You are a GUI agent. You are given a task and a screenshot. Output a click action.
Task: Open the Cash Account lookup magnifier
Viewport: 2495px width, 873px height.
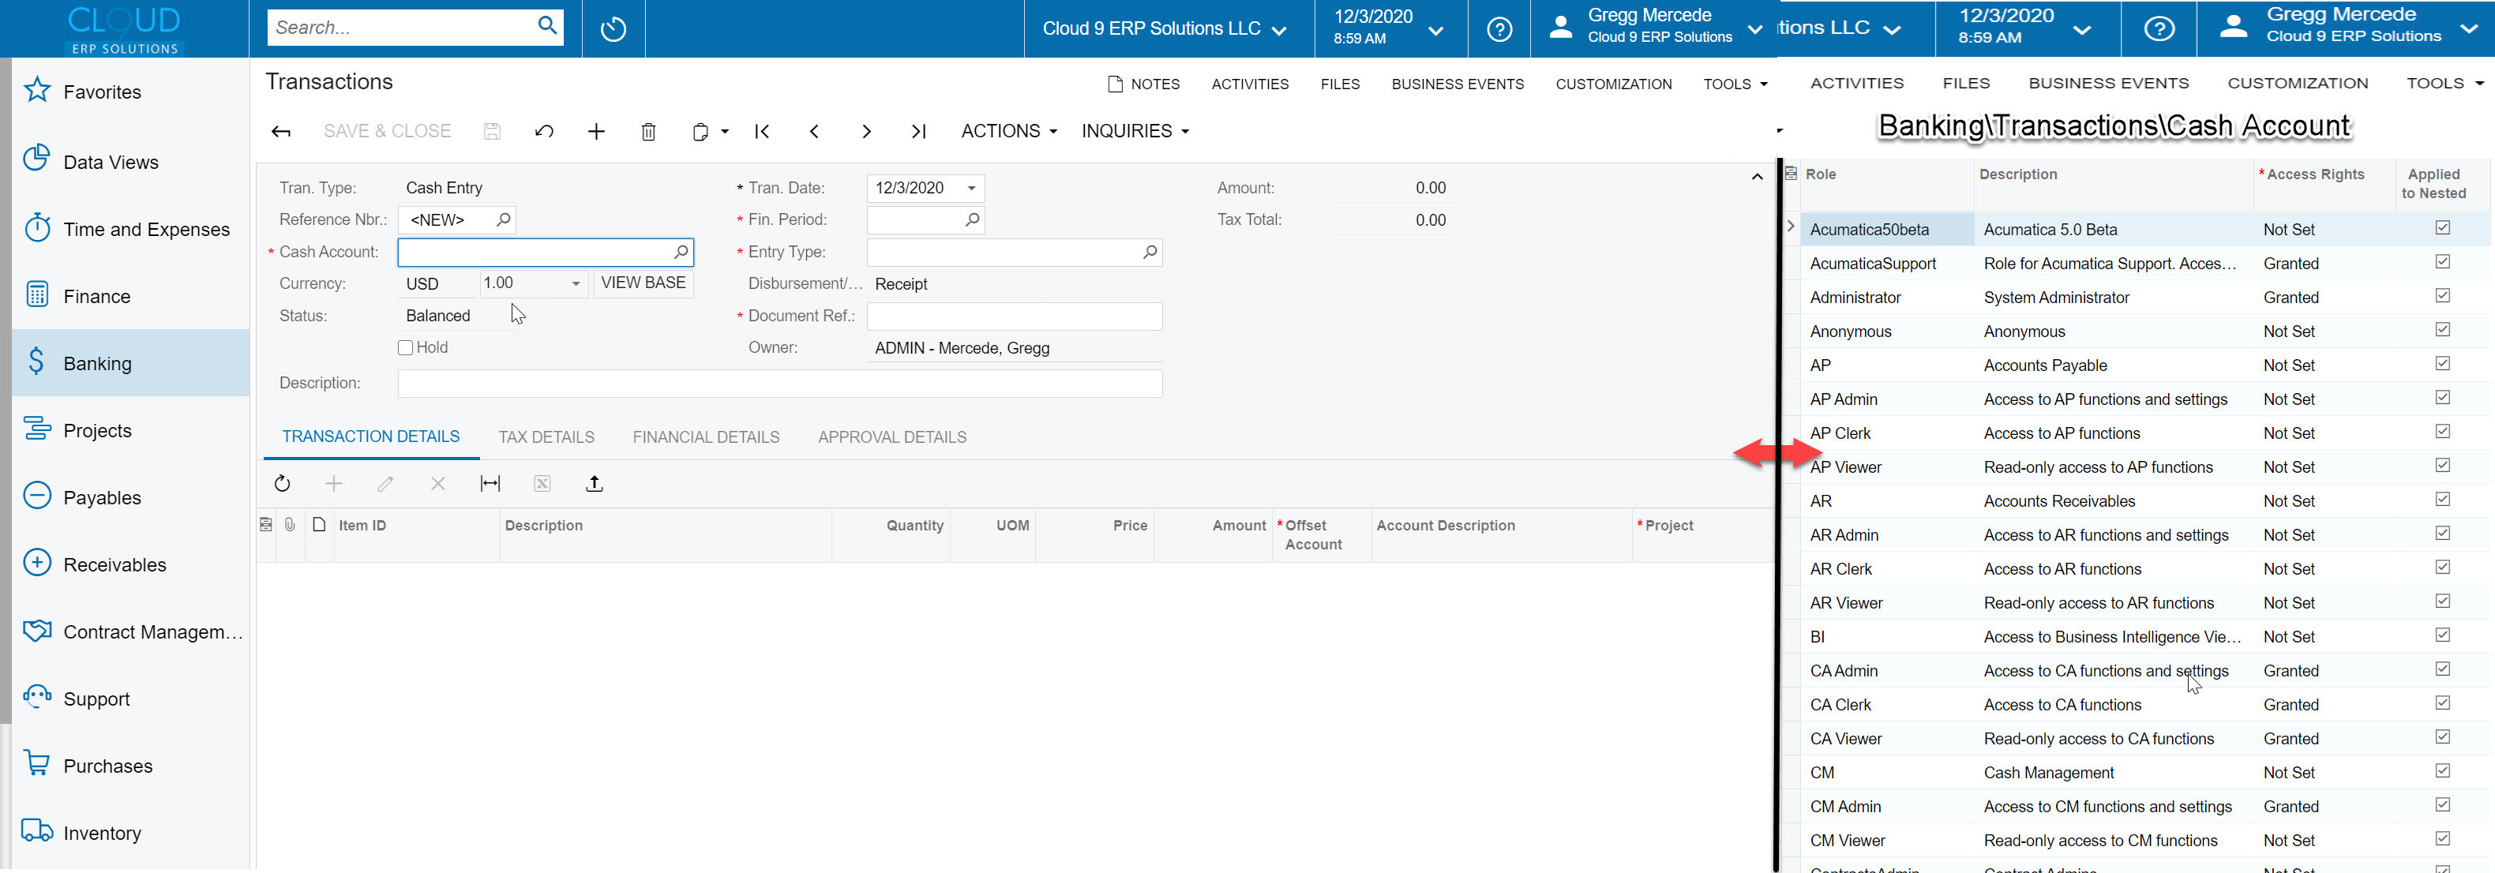coord(681,253)
